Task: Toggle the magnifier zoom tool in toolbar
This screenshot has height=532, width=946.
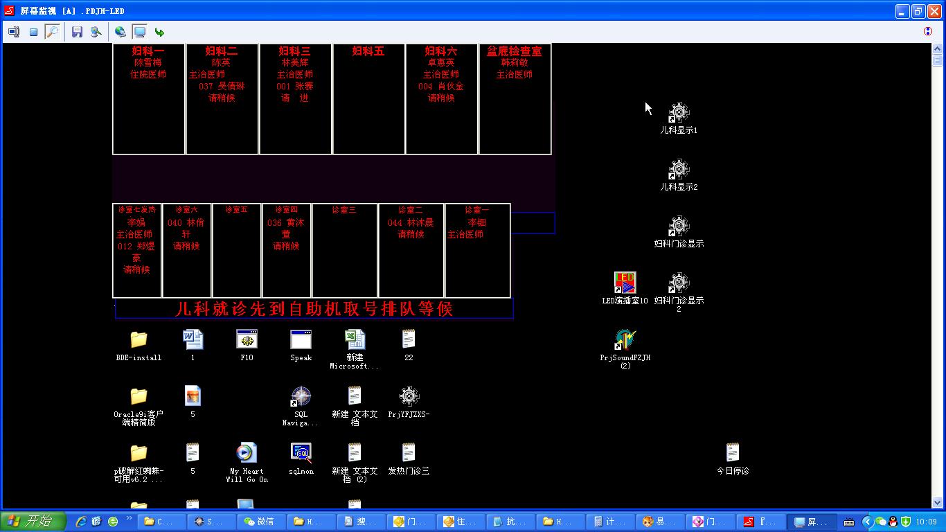Action: (x=52, y=32)
